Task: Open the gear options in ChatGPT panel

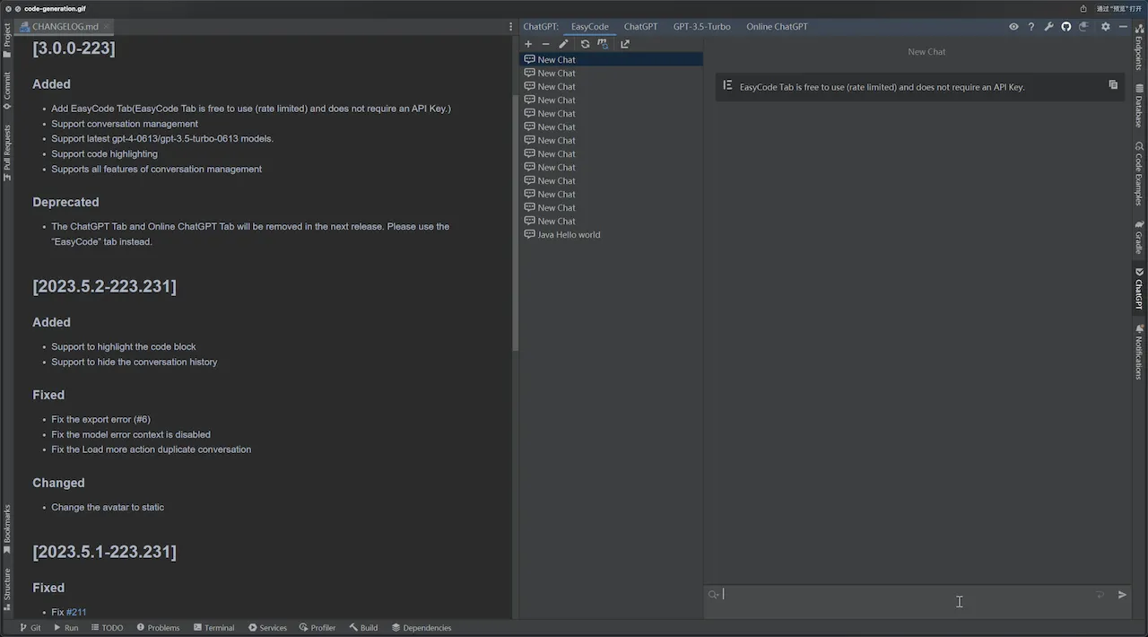Action: [1105, 27]
